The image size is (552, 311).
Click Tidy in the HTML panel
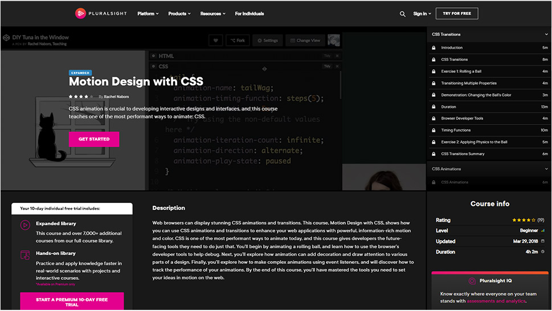coord(328,56)
